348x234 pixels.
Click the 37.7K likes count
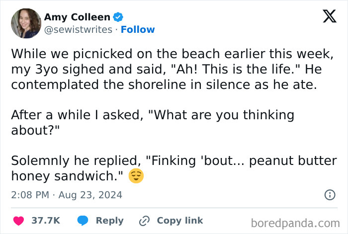pyautogui.click(x=46, y=221)
